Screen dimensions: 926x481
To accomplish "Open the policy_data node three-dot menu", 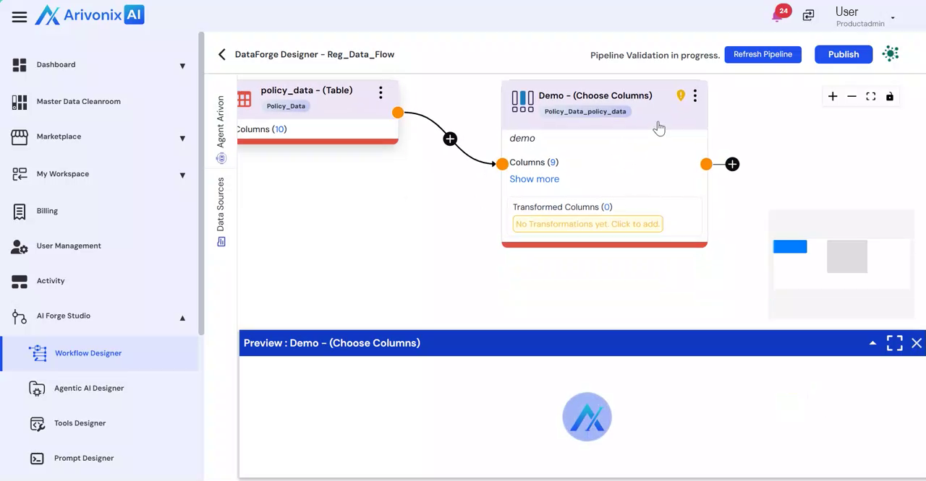I will point(381,92).
